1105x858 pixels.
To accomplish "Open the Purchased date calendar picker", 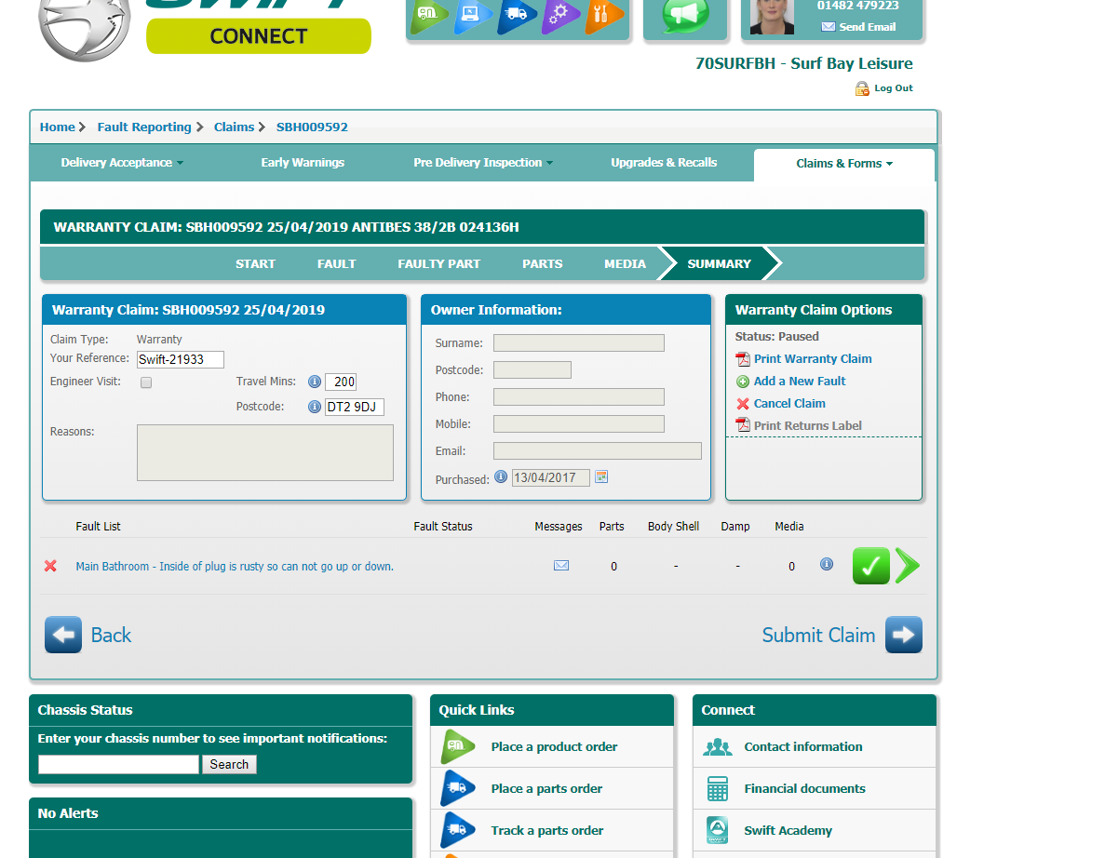I will [601, 476].
